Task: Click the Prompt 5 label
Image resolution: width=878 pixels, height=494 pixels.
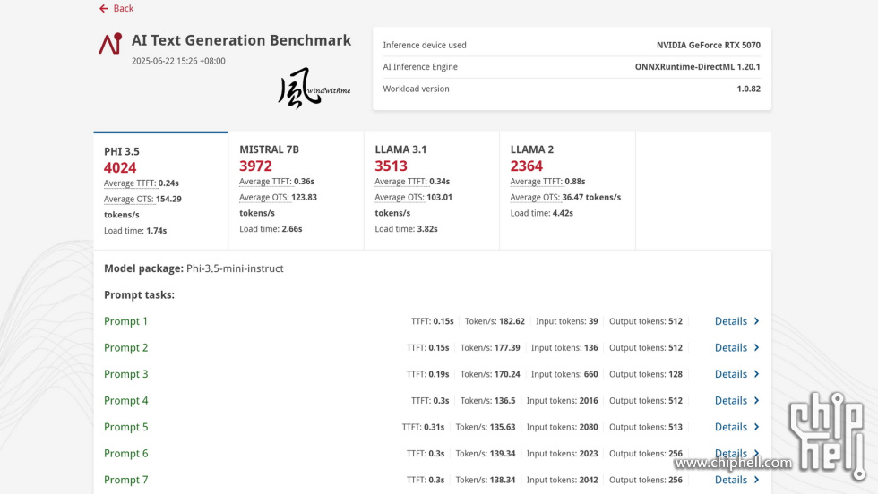Action: tap(126, 427)
